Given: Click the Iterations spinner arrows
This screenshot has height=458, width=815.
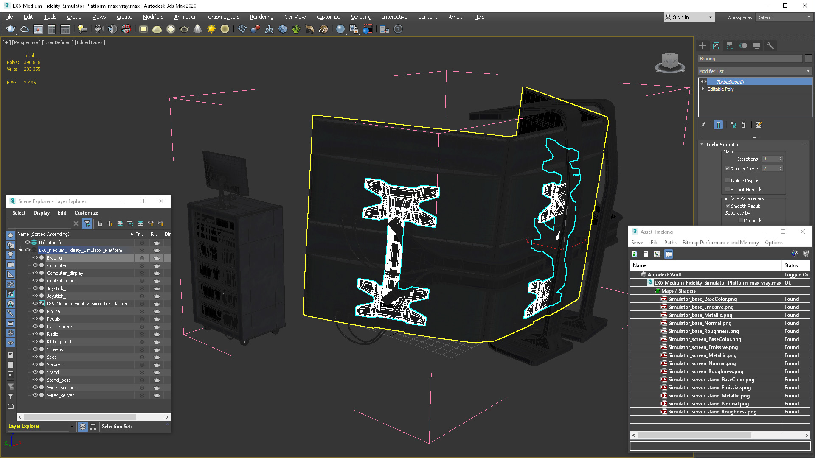Looking at the screenshot, I should coord(781,159).
